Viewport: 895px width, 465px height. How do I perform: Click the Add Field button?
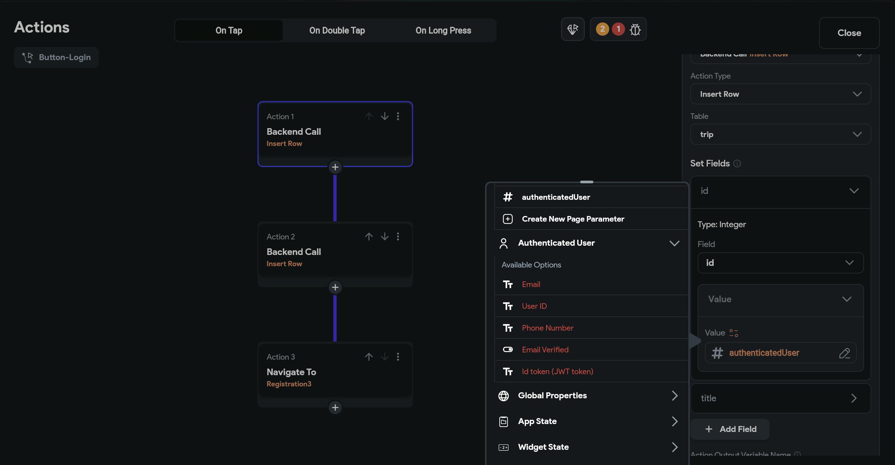pos(730,429)
